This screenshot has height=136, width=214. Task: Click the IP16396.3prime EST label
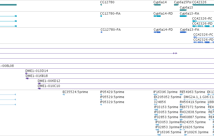pyautogui.click(x=165, y=92)
